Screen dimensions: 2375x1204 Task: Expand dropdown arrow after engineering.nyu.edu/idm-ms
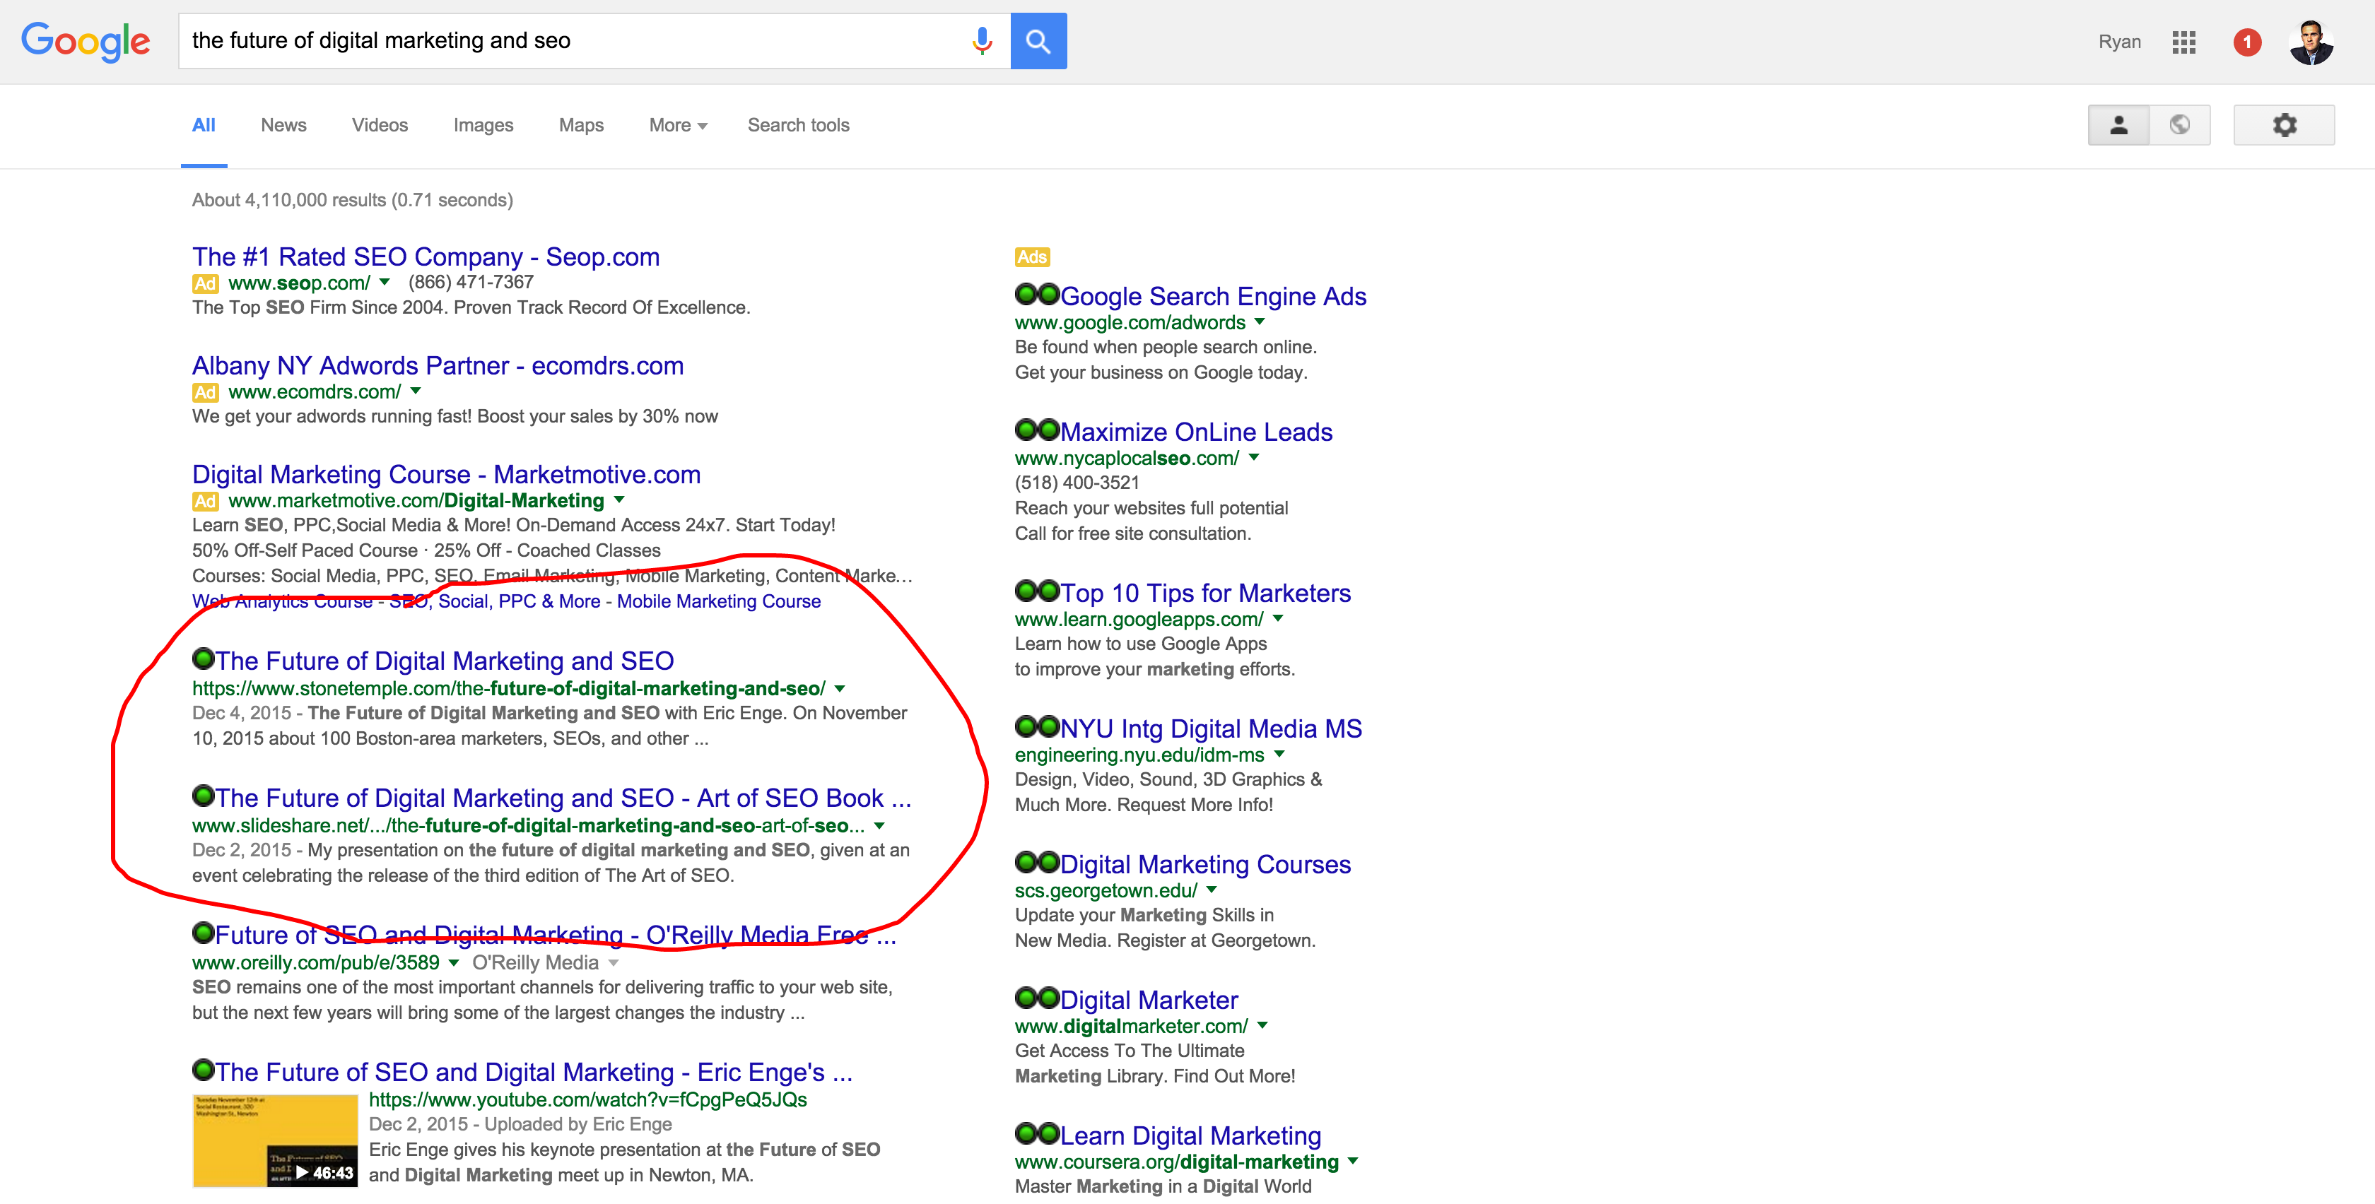click(x=1279, y=754)
